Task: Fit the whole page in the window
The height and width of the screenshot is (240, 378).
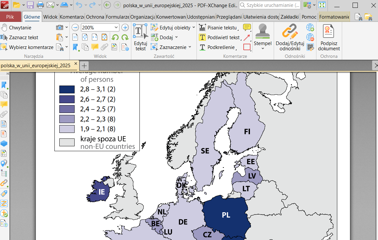Action: click(x=85, y=37)
